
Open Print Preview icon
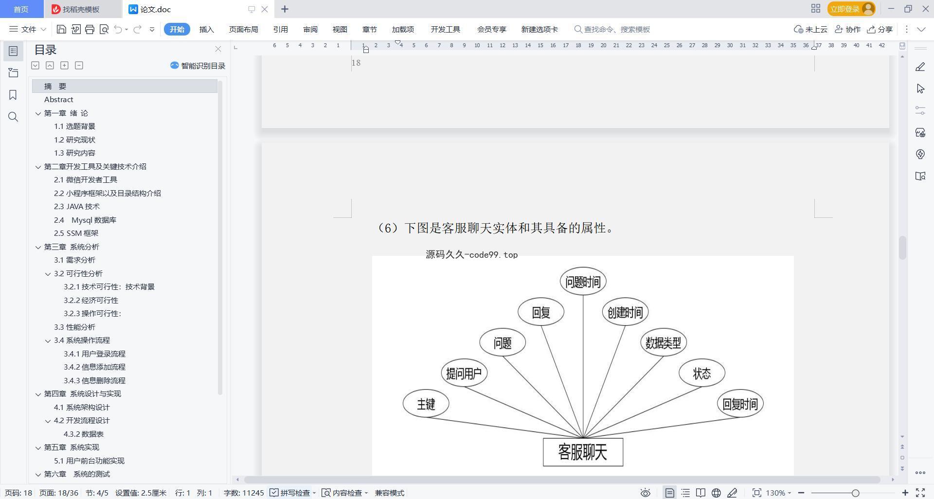(104, 30)
